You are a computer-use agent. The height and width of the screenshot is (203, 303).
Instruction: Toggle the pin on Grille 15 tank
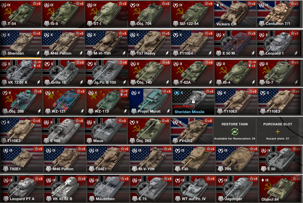[x=81, y=82]
